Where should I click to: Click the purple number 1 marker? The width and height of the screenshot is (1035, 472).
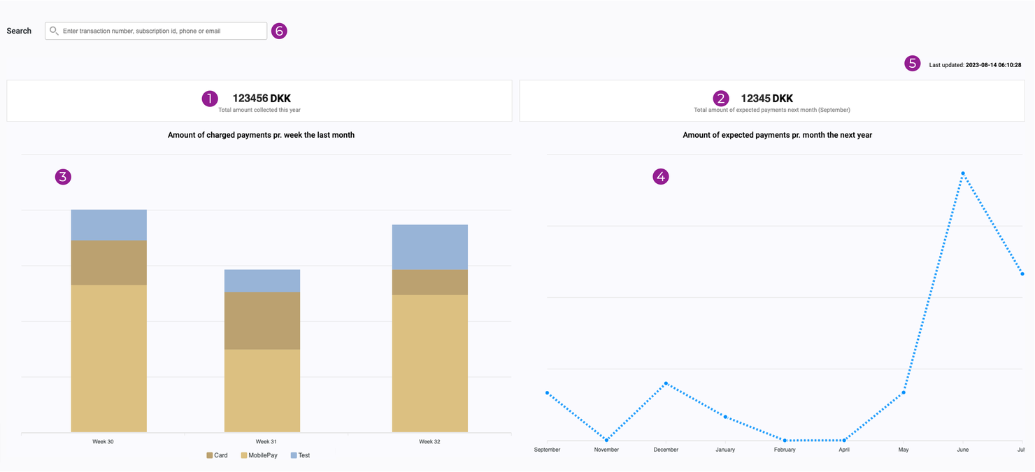point(210,99)
